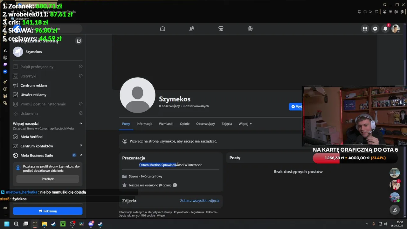
Task: Open the Marketplace storefront icon
Action: coord(221,29)
